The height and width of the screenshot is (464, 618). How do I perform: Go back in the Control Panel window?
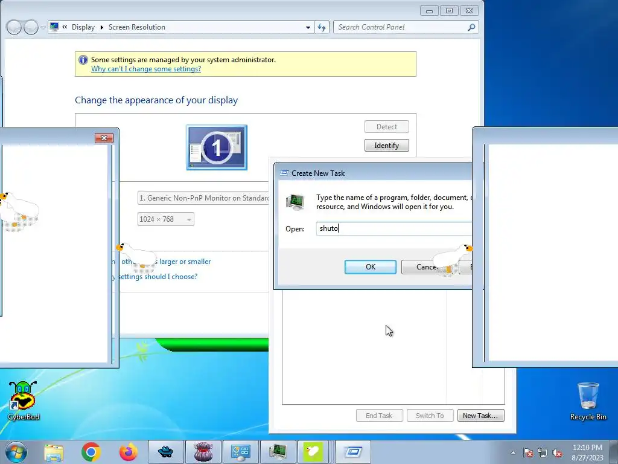[14, 27]
